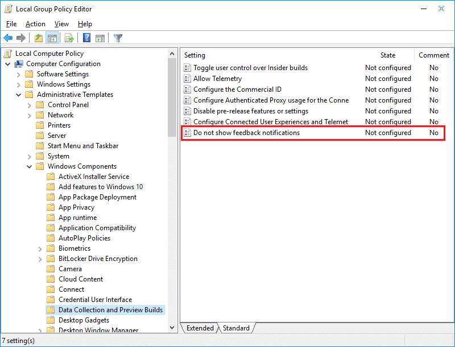Click the Computer Configuration computer icon
The width and height of the screenshot is (455, 347).
click(x=19, y=64)
